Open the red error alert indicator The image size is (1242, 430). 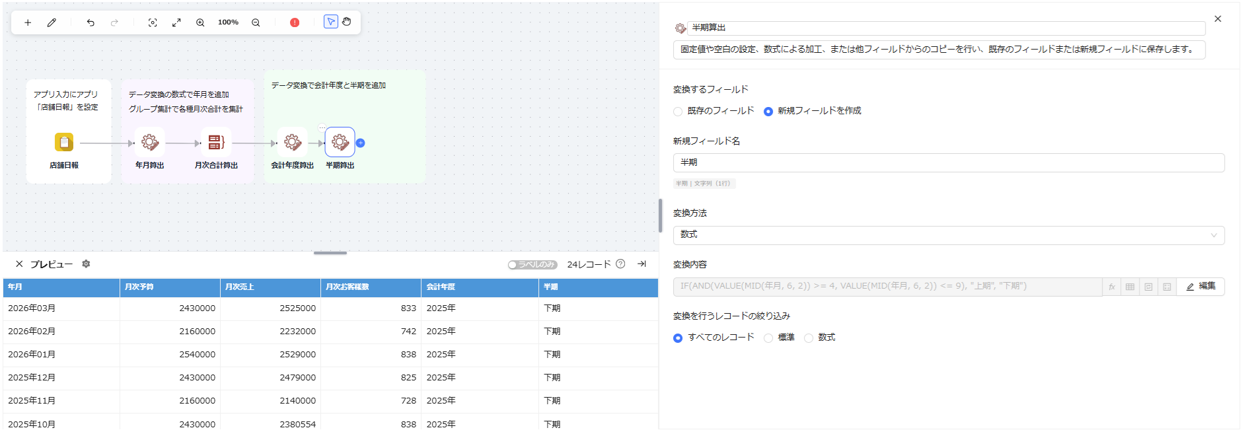point(295,22)
